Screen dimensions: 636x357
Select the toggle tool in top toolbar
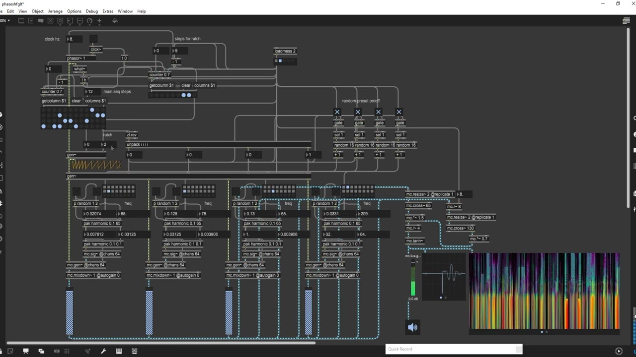click(x=51, y=21)
